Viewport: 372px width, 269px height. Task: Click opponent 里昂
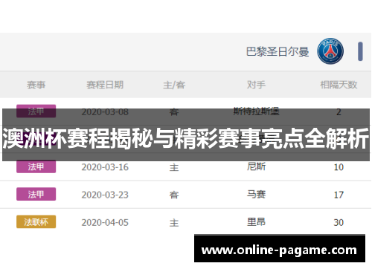coord(256,222)
